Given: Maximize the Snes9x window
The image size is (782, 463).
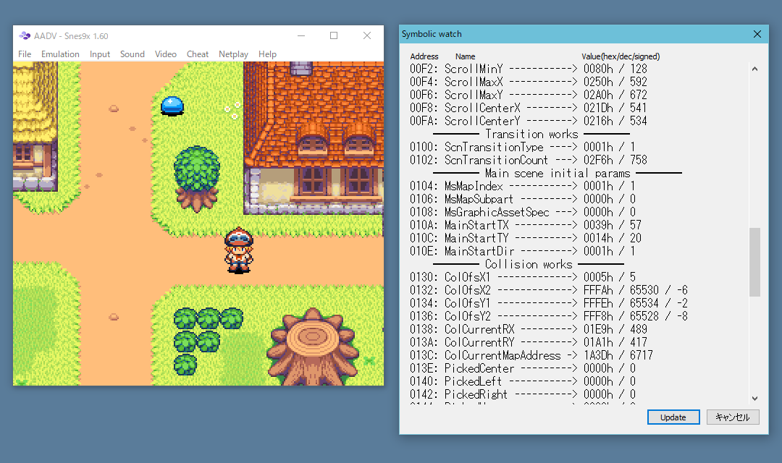Looking at the screenshot, I should 334,35.
